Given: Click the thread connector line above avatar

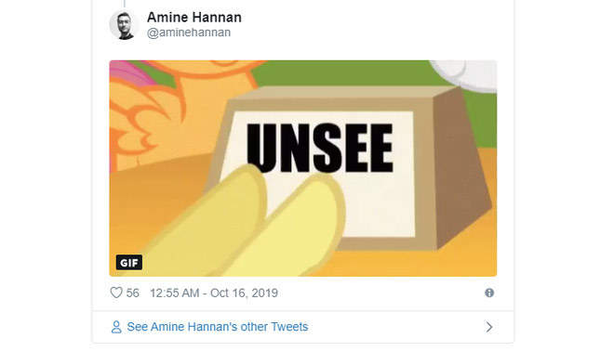Looking at the screenshot, I should tap(125, 4).
